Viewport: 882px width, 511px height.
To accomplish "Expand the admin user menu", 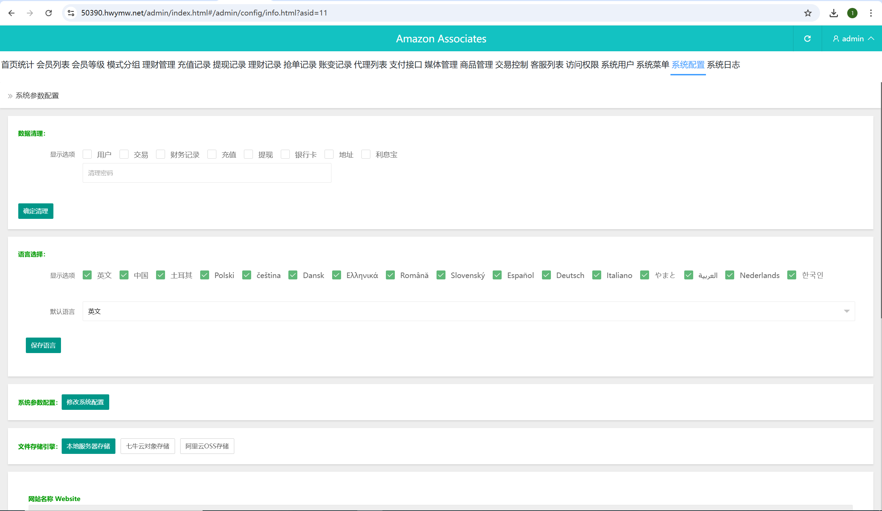I will [853, 39].
